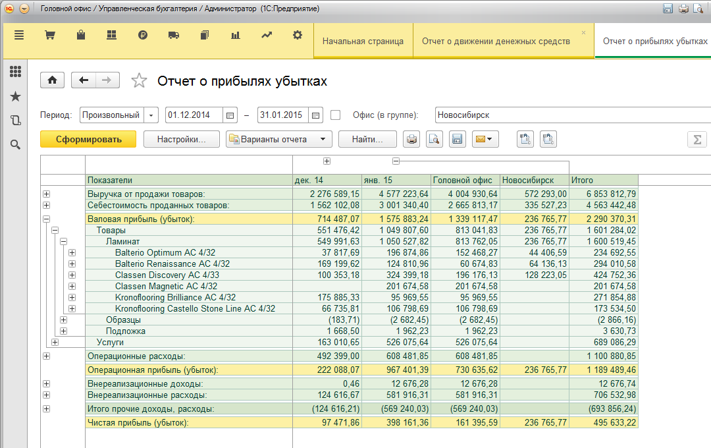Image resolution: width=711 pixels, height=448 pixels.
Task: Expand the Себестоимость проданных товаров row
Action: pos(46,205)
